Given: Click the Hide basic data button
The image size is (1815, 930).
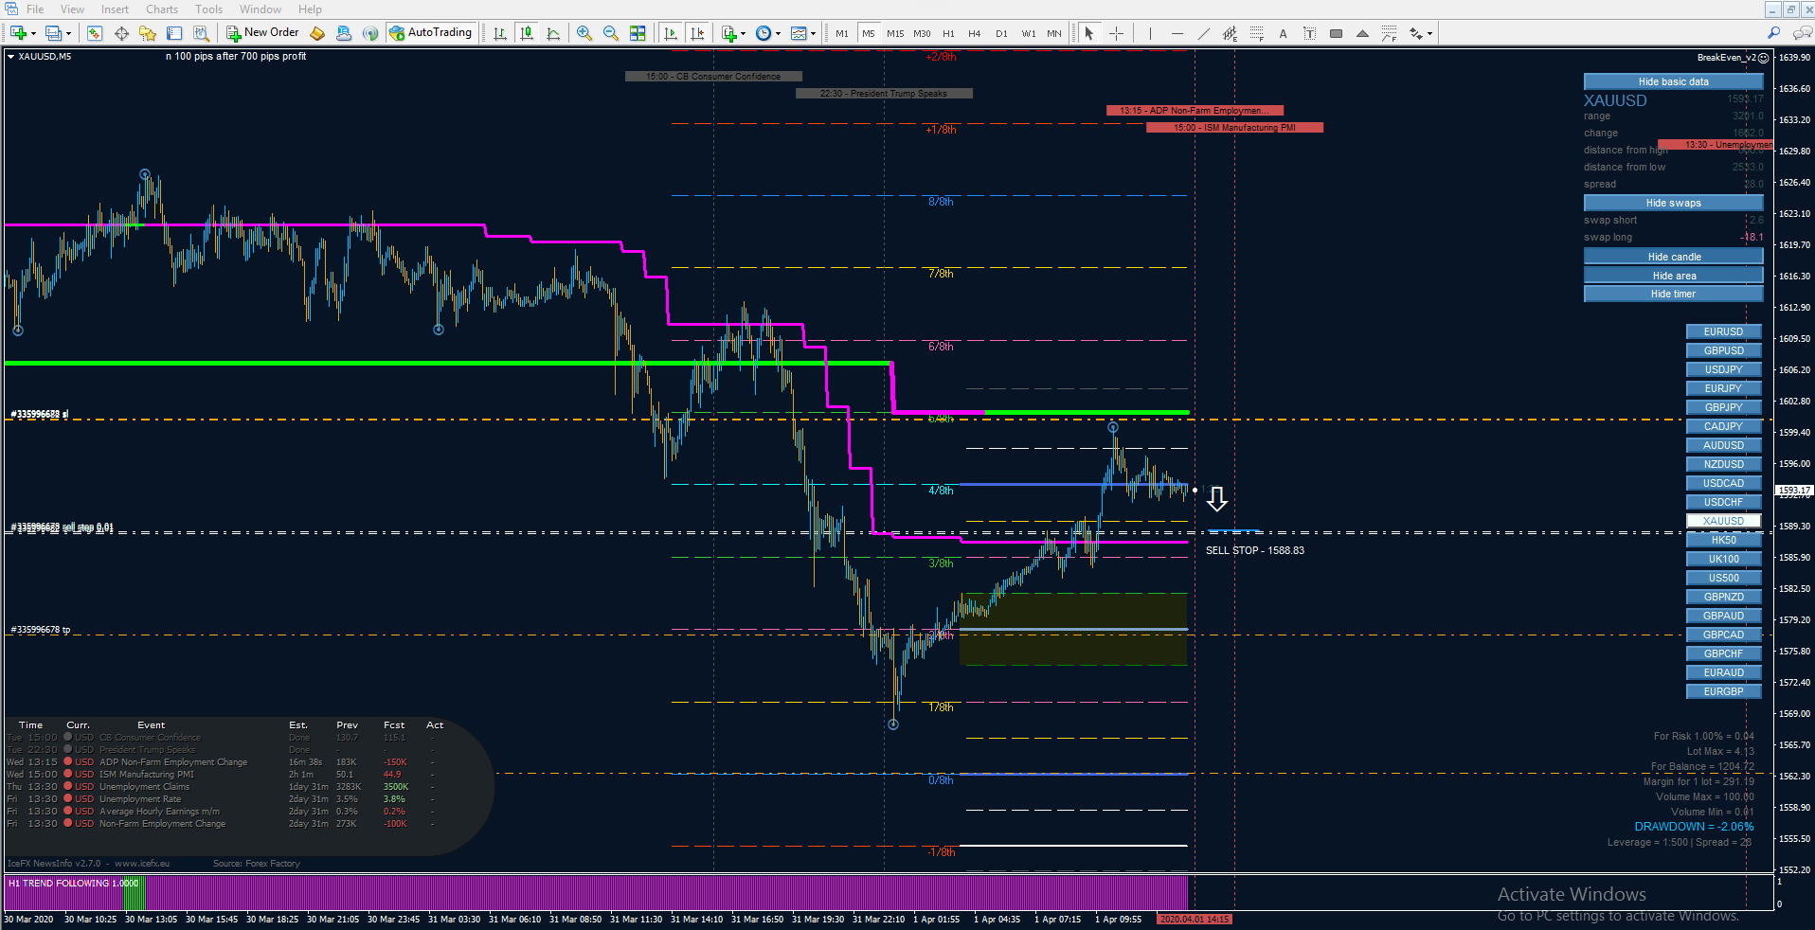Looking at the screenshot, I should [1673, 81].
